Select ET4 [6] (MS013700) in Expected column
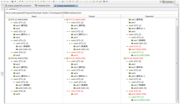This screenshot has height=104, width=180. tap(135, 58)
